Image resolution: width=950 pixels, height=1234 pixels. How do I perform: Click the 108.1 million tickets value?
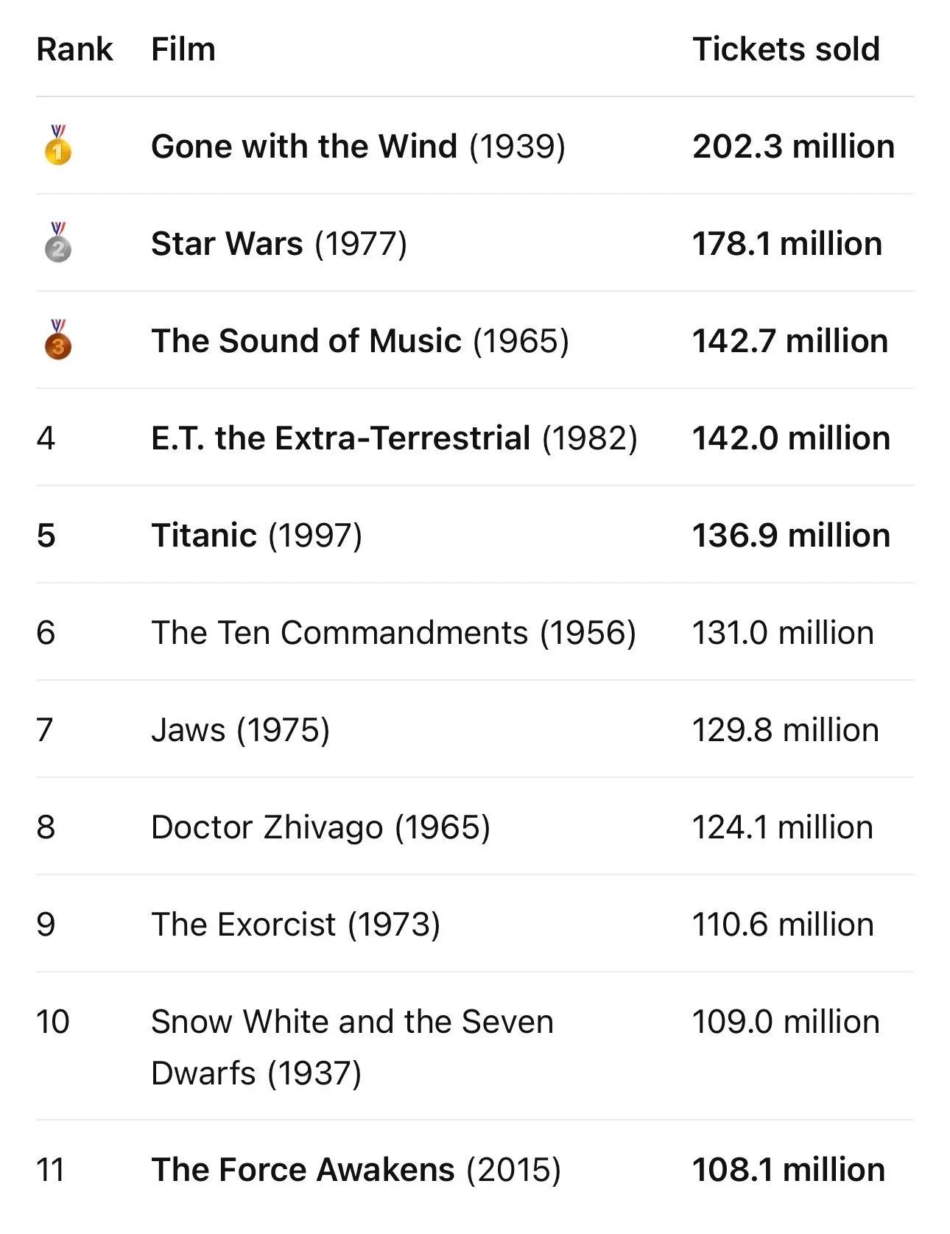pyautogui.click(x=788, y=1169)
